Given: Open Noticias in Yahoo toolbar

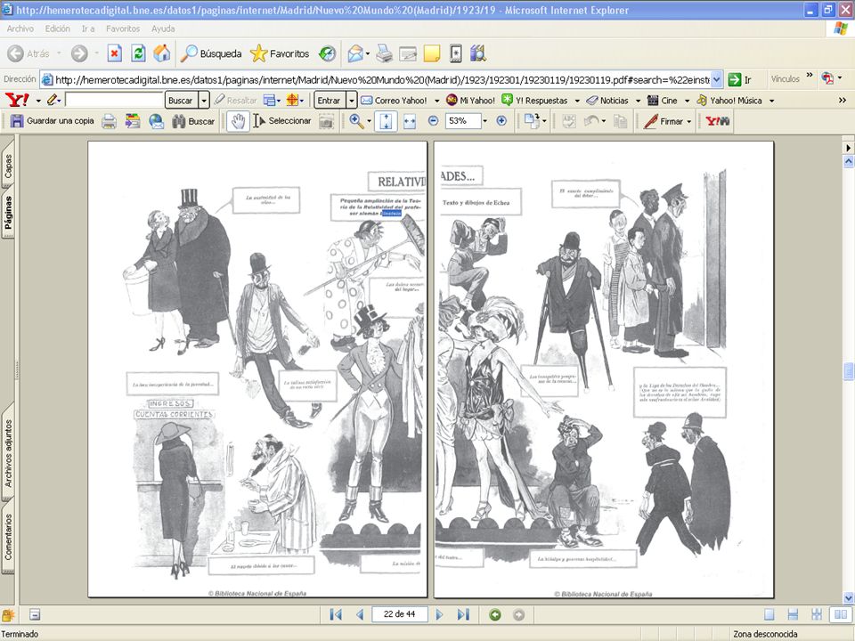Looking at the screenshot, I should tap(607, 101).
